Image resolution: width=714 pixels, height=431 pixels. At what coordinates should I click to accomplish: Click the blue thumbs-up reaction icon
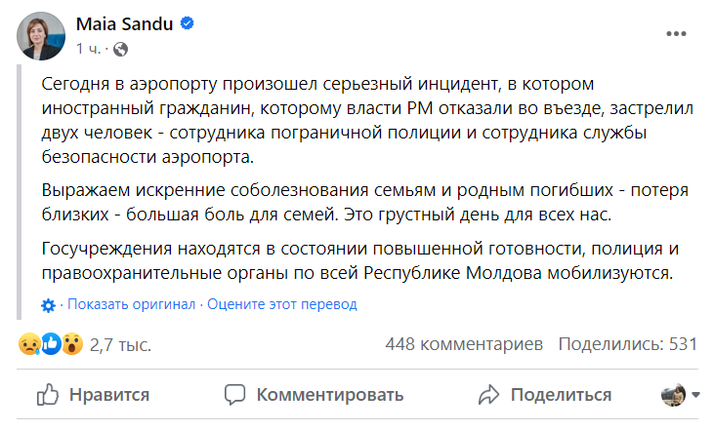pos(50,344)
